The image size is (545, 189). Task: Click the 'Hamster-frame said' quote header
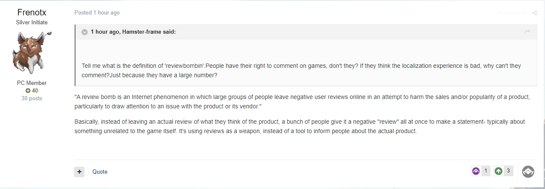point(133,32)
